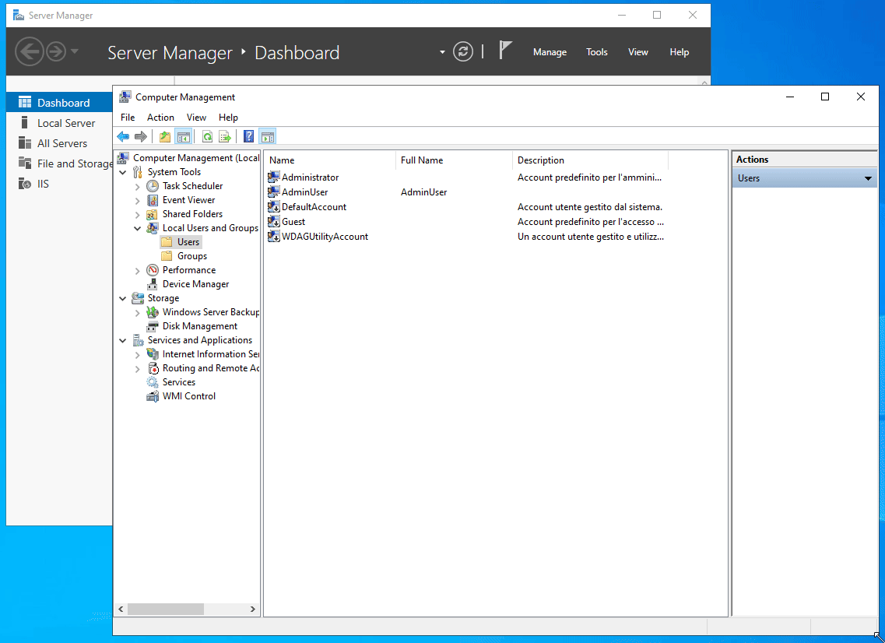Click the Refresh icon in Computer Management toolbar
The height and width of the screenshot is (643, 885).
click(x=207, y=136)
